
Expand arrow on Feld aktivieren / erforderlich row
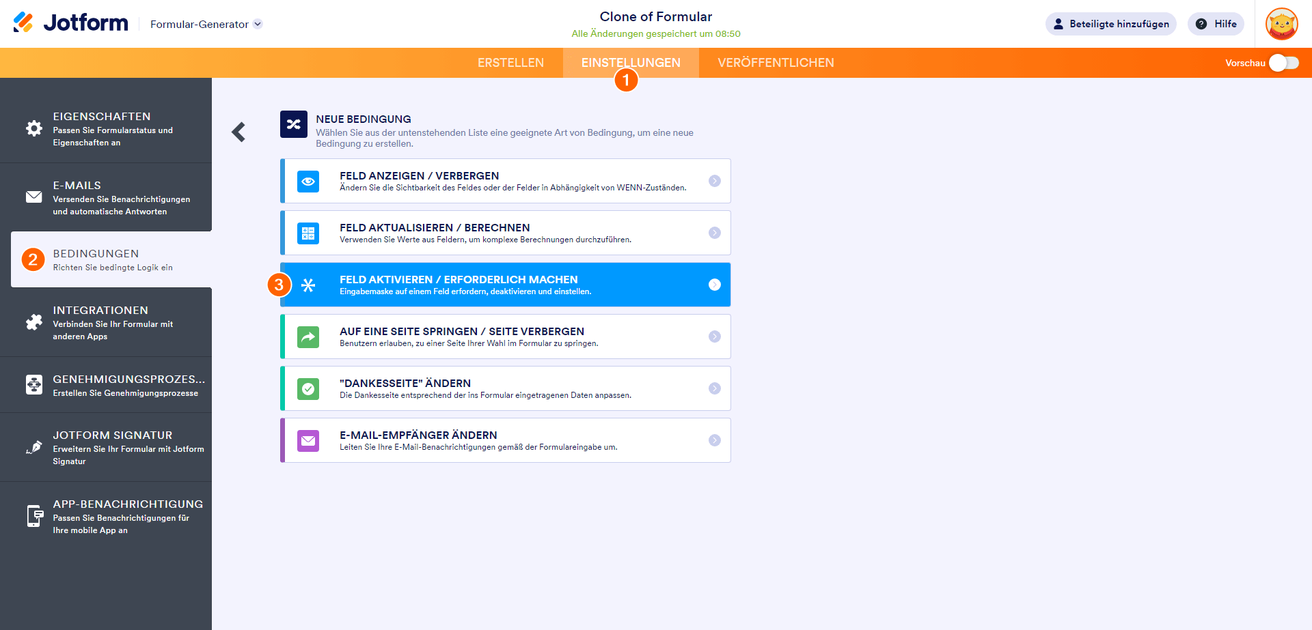tap(714, 285)
